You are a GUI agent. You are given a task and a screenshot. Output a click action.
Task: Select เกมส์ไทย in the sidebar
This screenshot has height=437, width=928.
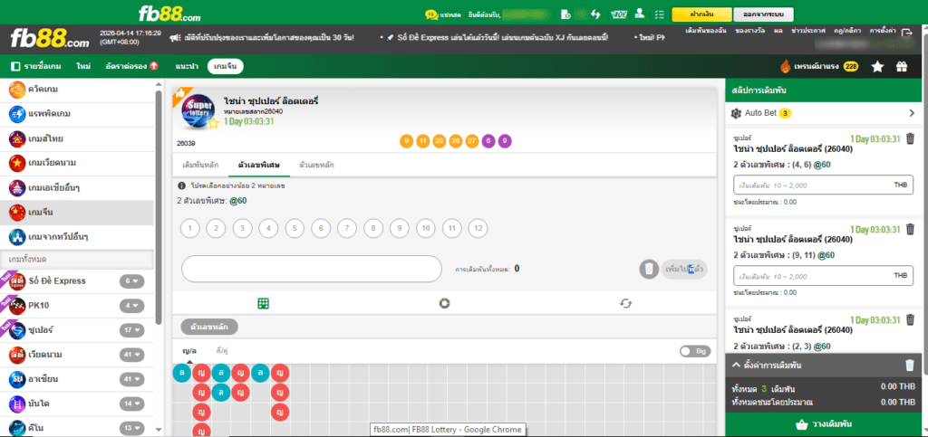click(x=77, y=138)
